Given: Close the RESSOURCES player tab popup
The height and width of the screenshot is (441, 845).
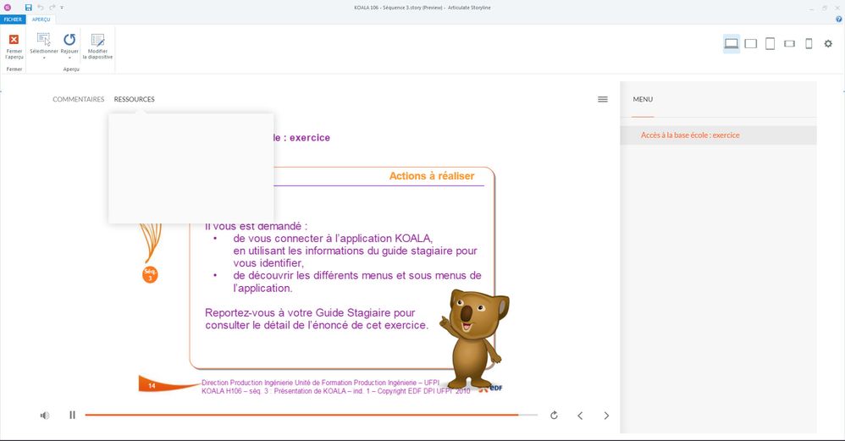Looking at the screenshot, I should [x=134, y=99].
